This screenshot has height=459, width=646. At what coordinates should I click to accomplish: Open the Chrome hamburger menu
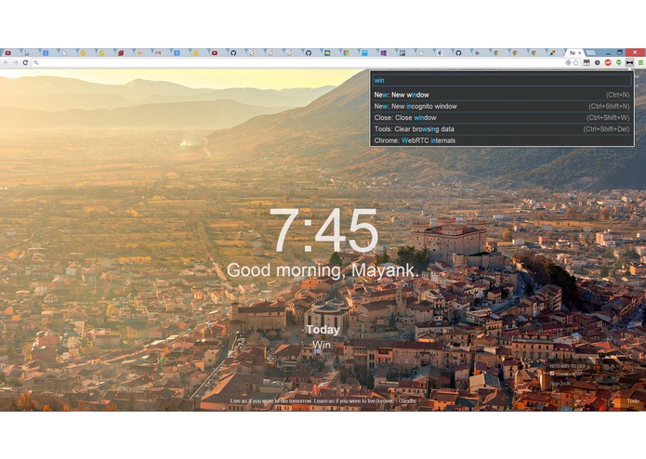[x=640, y=62]
